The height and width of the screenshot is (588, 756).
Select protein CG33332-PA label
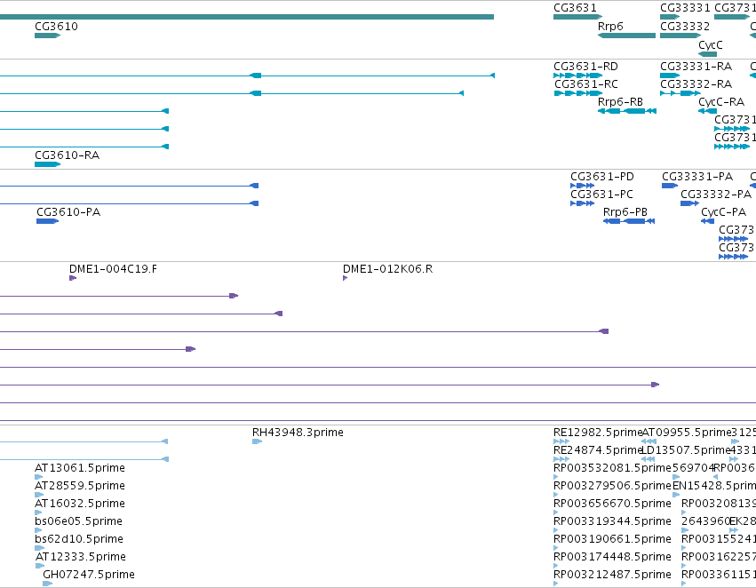pyautogui.click(x=716, y=195)
